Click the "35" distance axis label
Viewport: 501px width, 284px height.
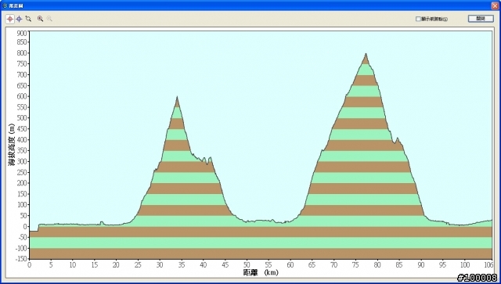coord(182,265)
